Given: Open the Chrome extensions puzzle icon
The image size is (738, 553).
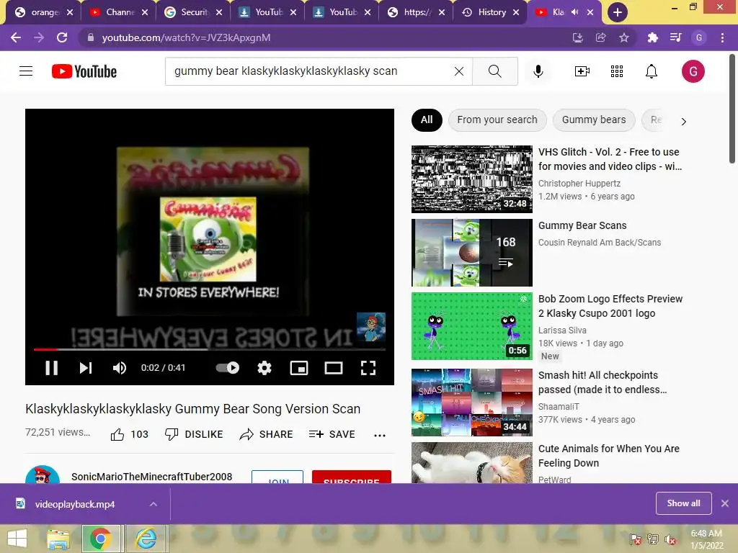Looking at the screenshot, I should [x=652, y=37].
